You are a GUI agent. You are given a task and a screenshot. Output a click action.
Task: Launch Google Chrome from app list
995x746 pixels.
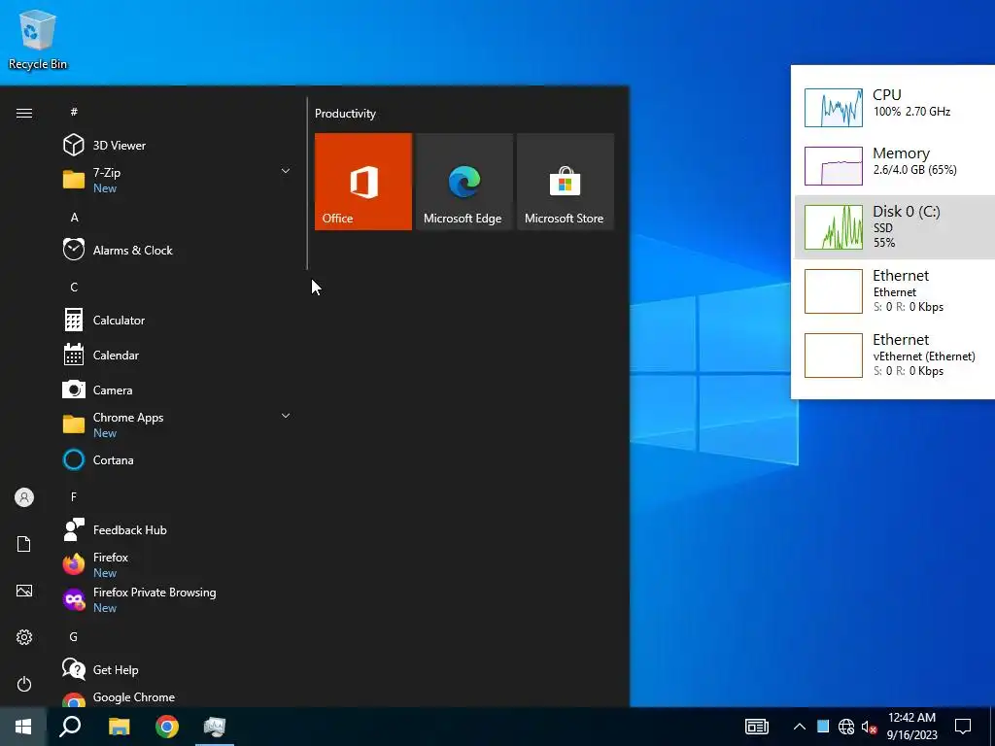tap(178, 697)
